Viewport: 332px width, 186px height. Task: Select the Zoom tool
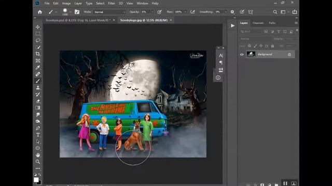tap(38, 162)
